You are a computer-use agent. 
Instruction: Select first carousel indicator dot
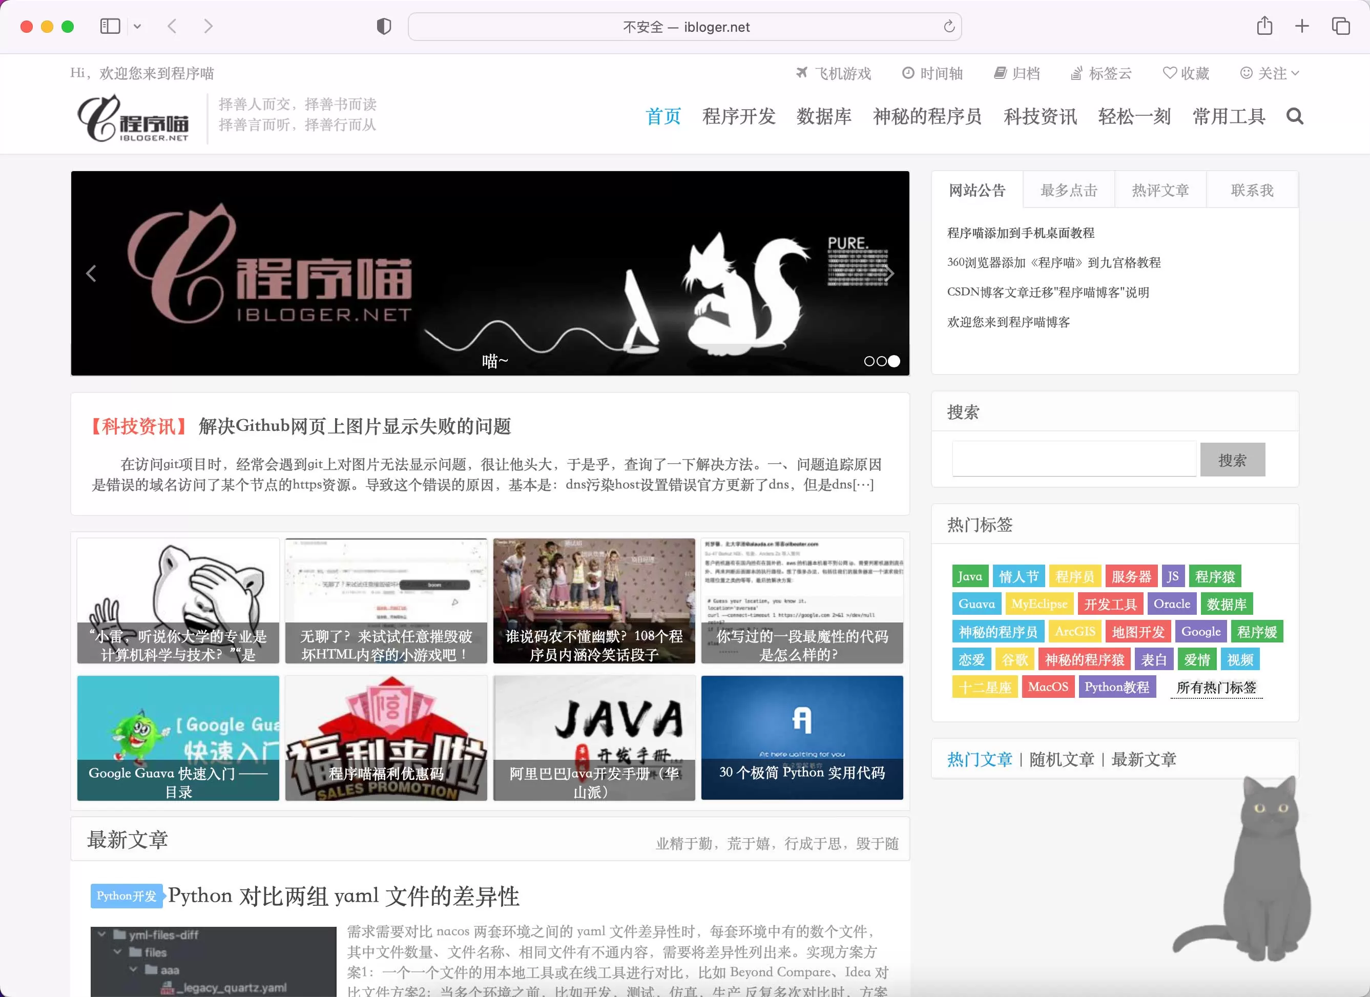(868, 361)
